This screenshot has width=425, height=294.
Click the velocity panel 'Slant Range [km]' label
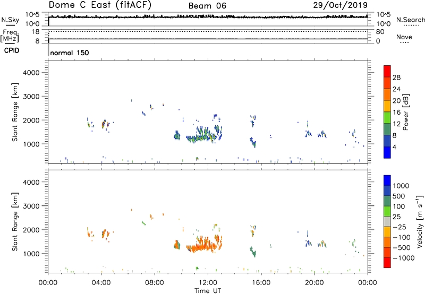(15, 222)
